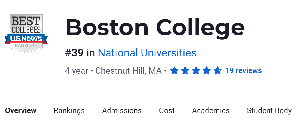This screenshot has height=122, width=297.
Task: Click the gray RANKINGS label on badge
Action: tap(26, 45)
